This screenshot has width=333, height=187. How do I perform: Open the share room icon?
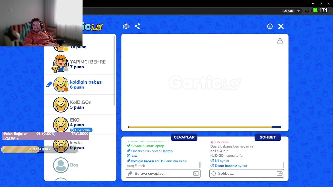137,26
